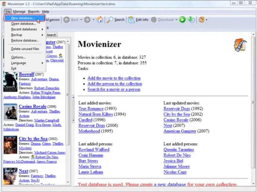This screenshot has height=192, width=257.
Task: Click the Sci-Fi genre link under Next
Action: (35, 180)
